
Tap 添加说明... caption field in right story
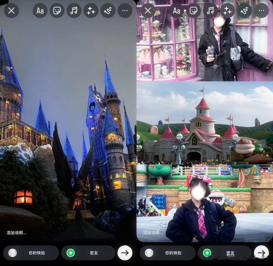click(x=153, y=233)
